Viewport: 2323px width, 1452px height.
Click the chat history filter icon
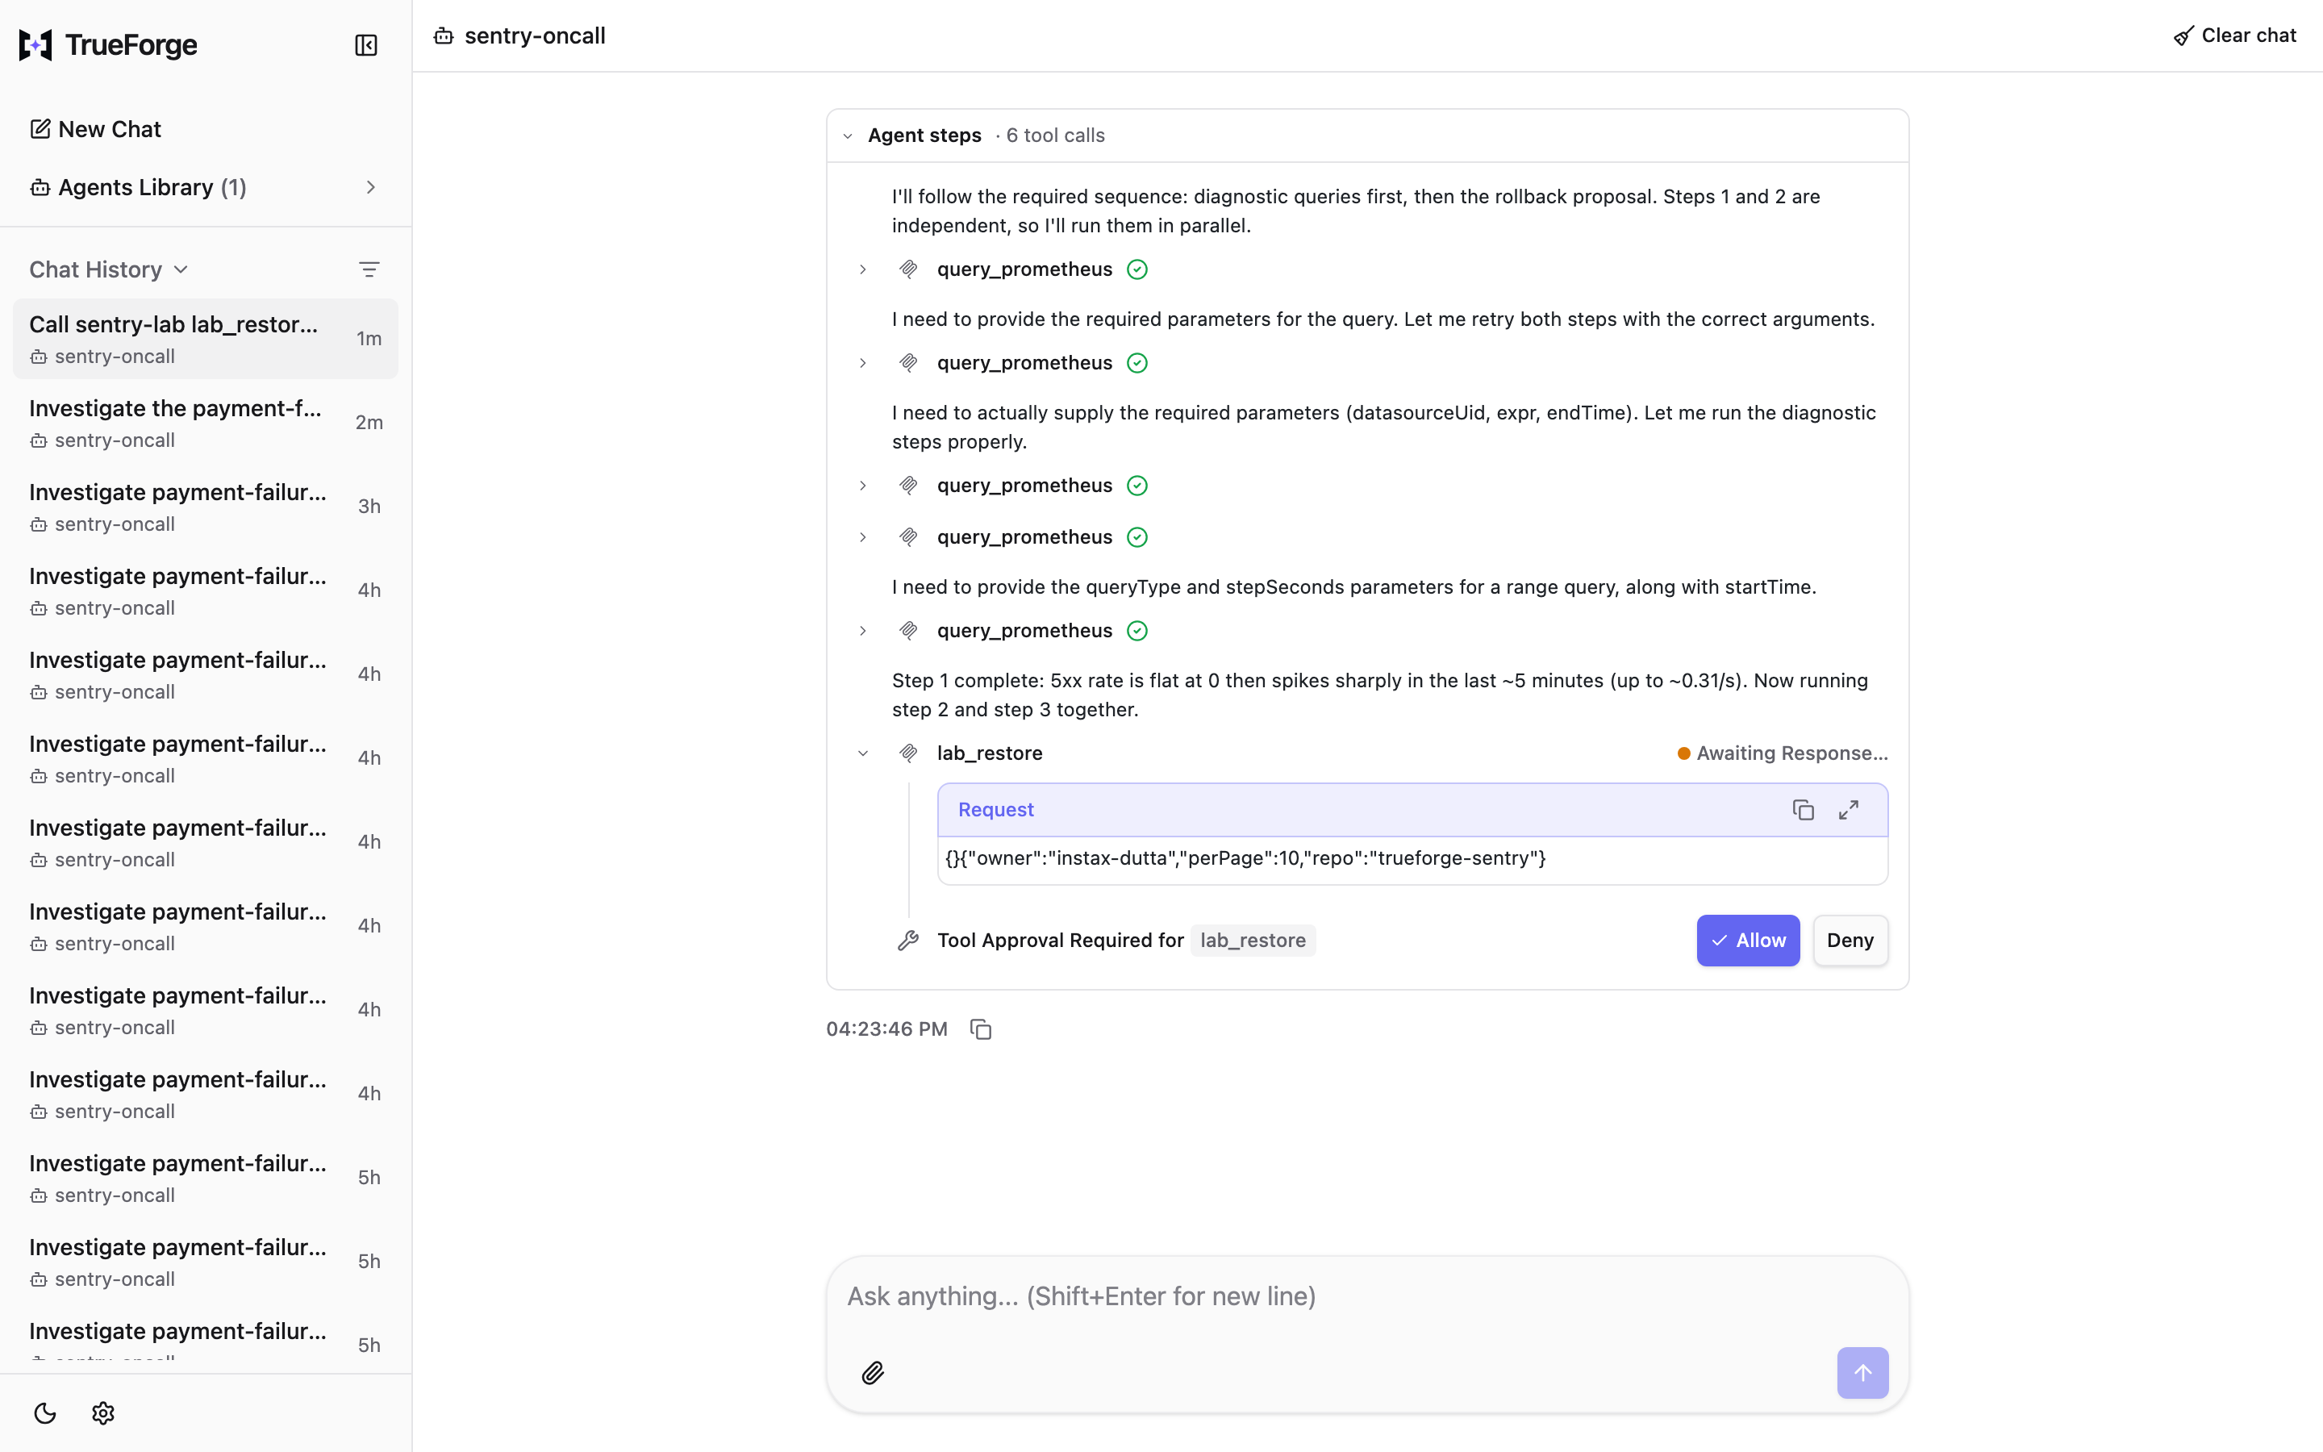pos(369,270)
